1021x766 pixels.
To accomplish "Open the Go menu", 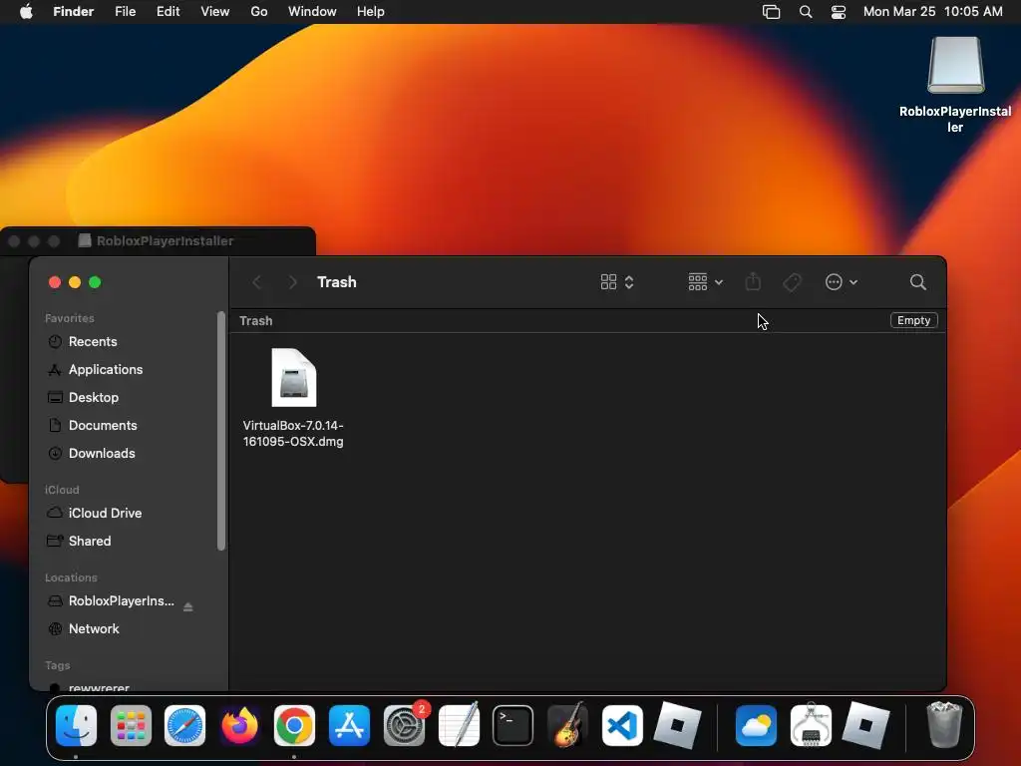I will (x=259, y=12).
